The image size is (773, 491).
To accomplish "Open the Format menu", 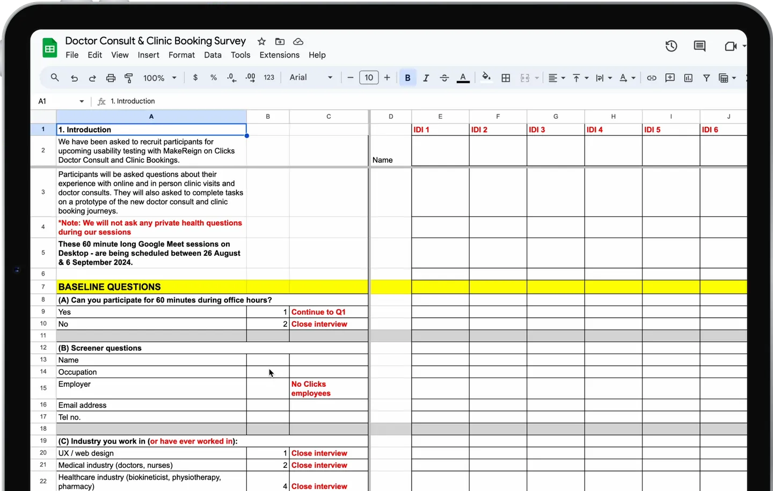I will coord(181,55).
